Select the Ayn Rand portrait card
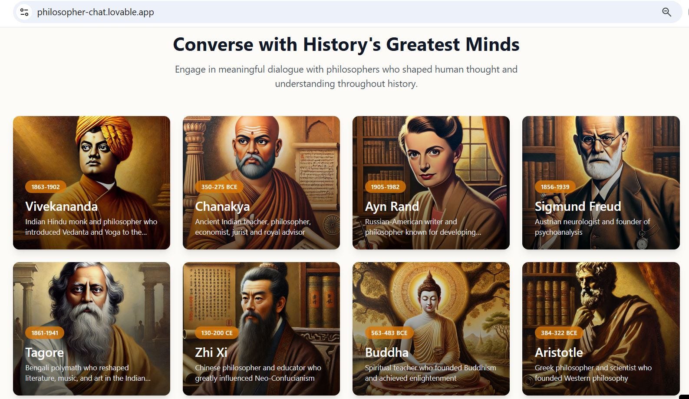This screenshot has width=689, height=399. coord(431,183)
